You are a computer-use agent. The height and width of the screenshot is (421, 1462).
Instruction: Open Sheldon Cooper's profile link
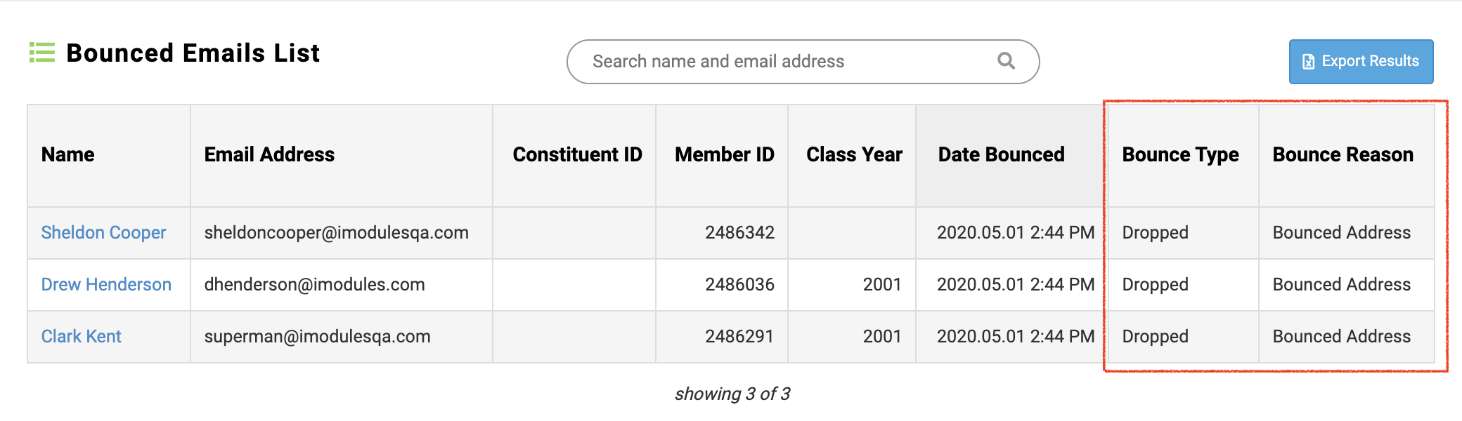[103, 232]
